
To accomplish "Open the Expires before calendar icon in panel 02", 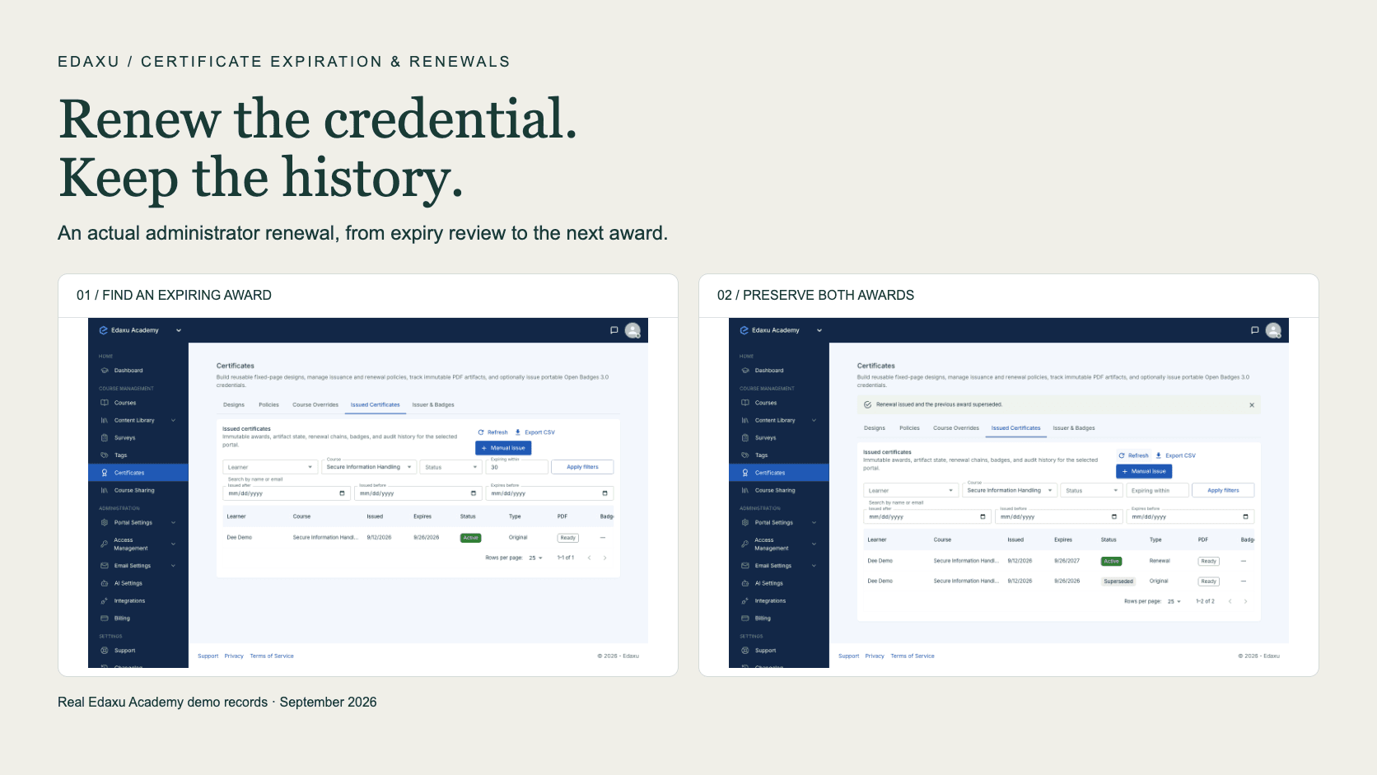I will (x=1245, y=517).
